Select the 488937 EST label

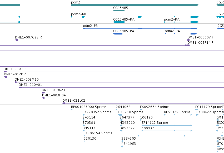point(148,128)
